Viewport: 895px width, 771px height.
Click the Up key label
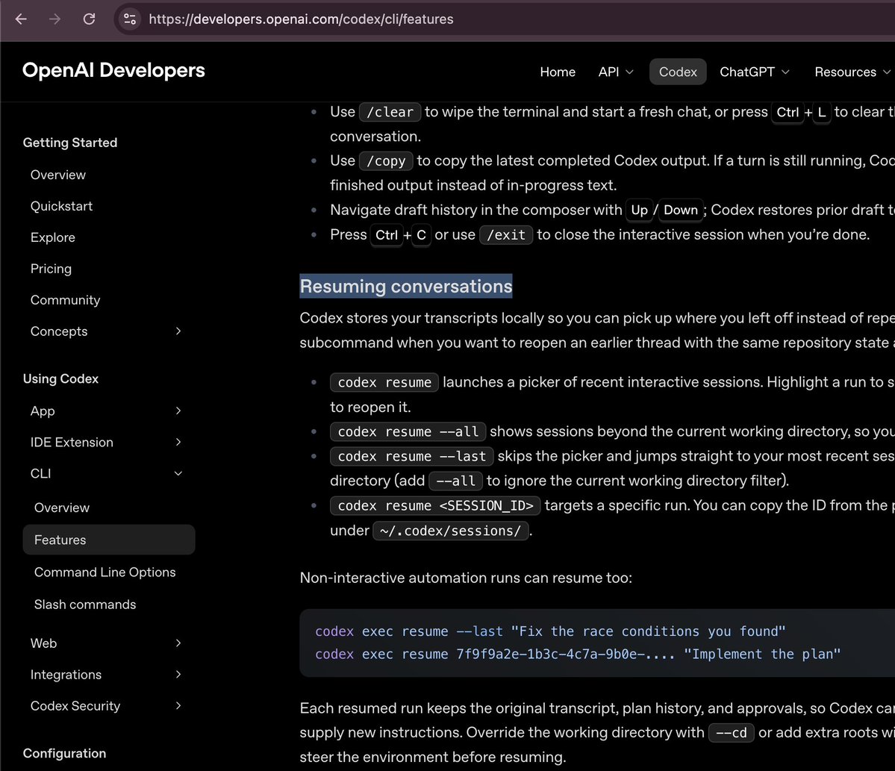[x=639, y=210]
